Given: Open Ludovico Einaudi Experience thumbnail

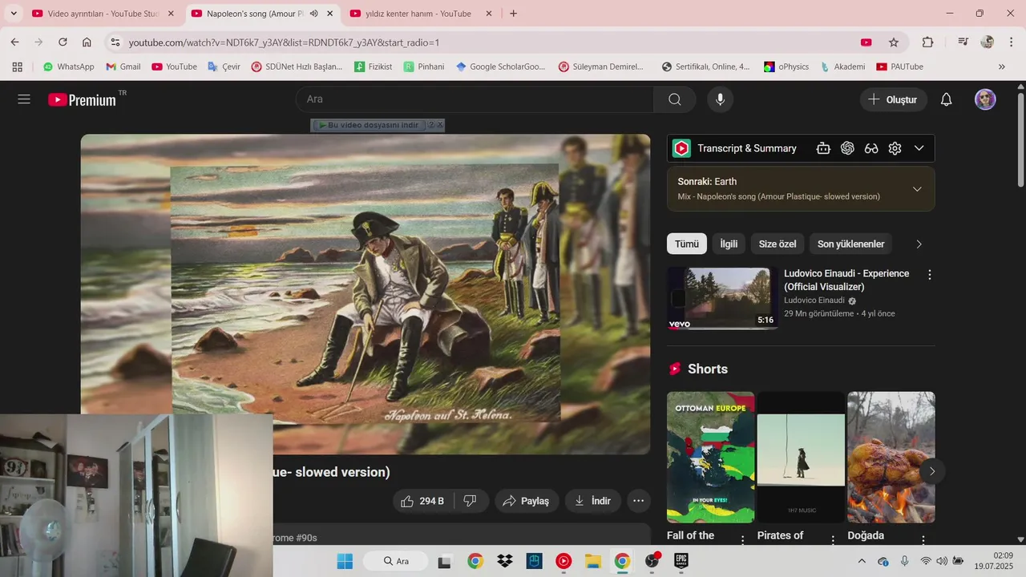Looking at the screenshot, I should (722, 298).
